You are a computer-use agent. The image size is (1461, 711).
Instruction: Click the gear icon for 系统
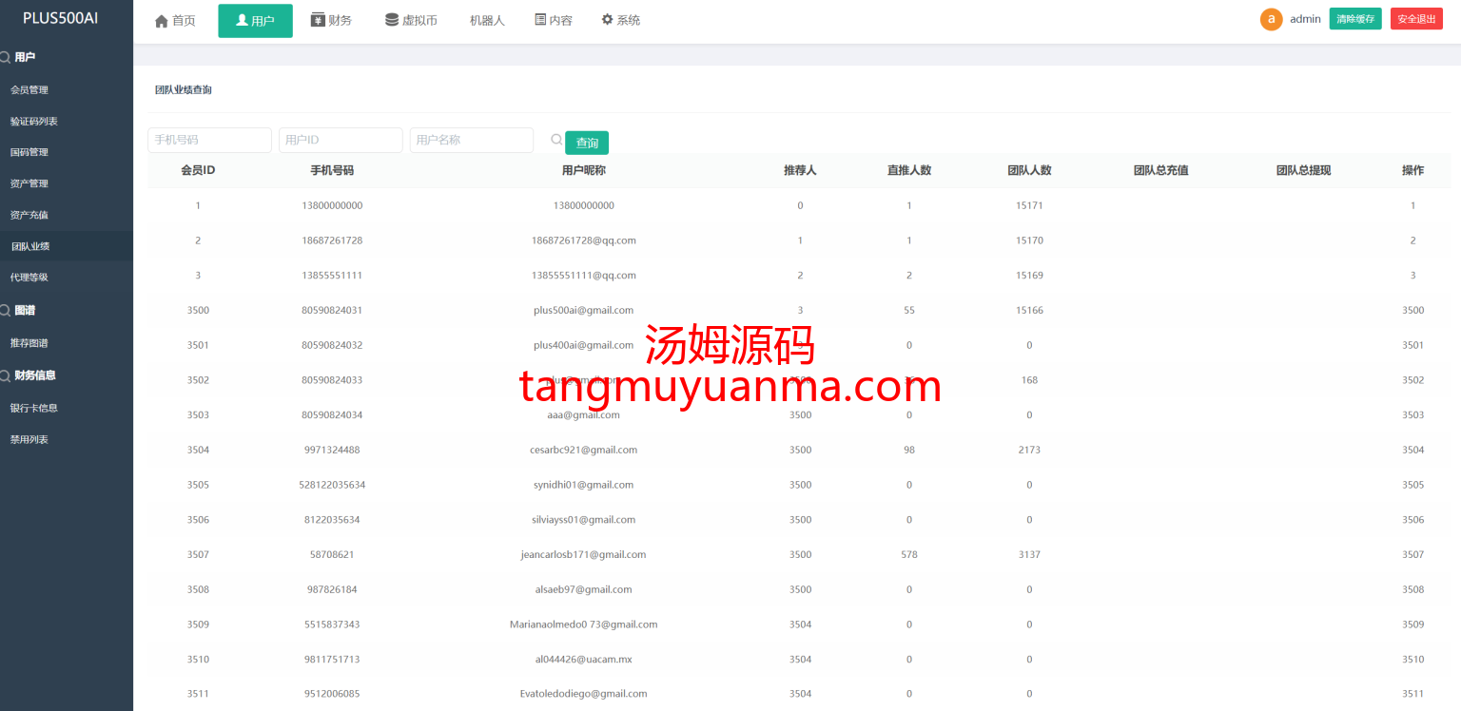point(607,20)
